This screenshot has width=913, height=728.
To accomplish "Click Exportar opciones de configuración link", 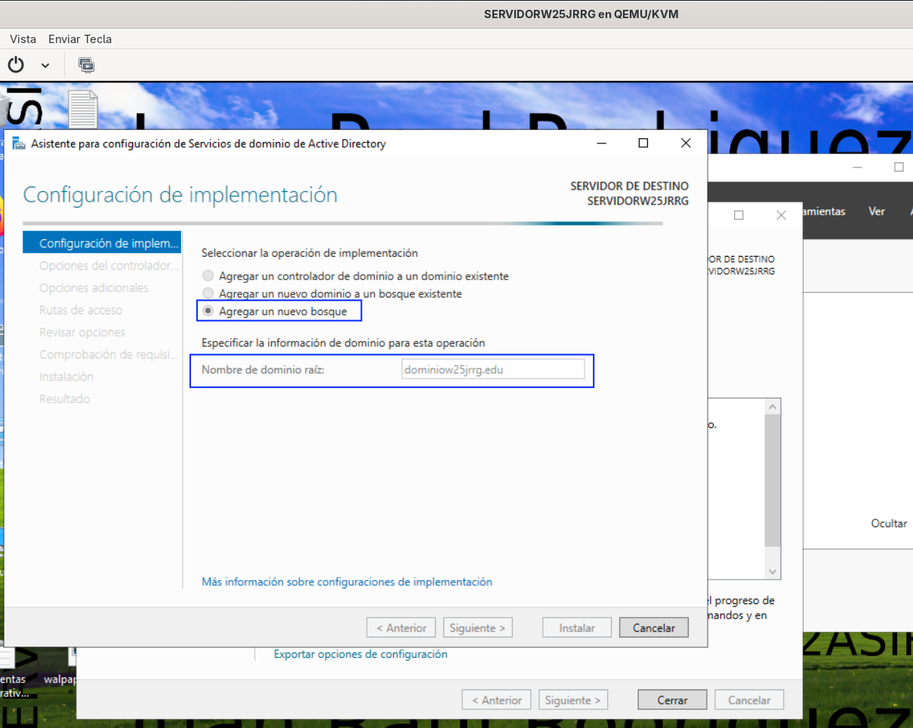I will pyautogui.click(x=360, y=654).
